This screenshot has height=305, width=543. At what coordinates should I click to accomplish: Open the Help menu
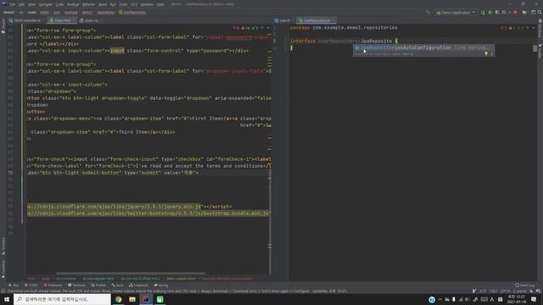point(160,4)
